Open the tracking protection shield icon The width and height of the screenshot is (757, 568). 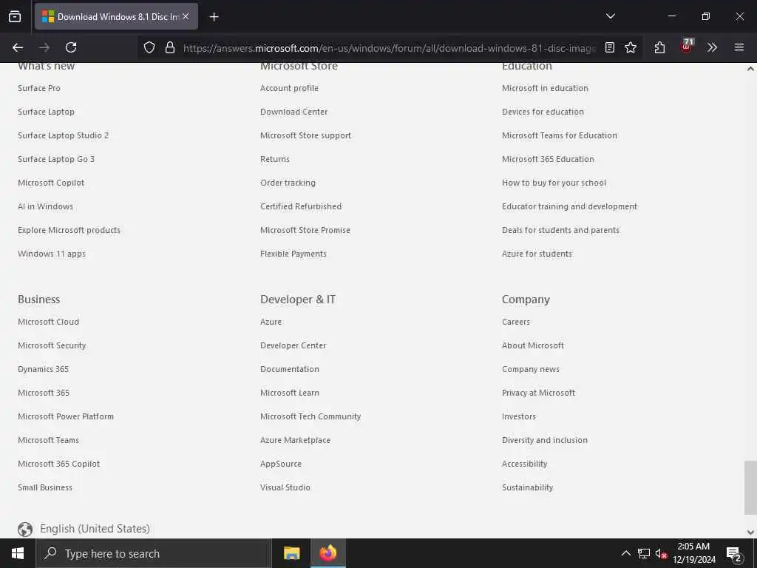pos(149,47)
